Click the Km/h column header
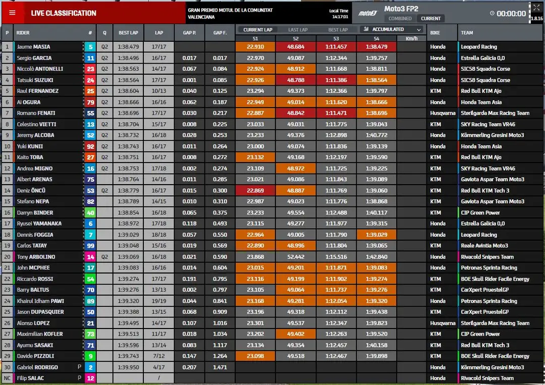The height and width of the screenshot is (385, 545). point(412,38)
